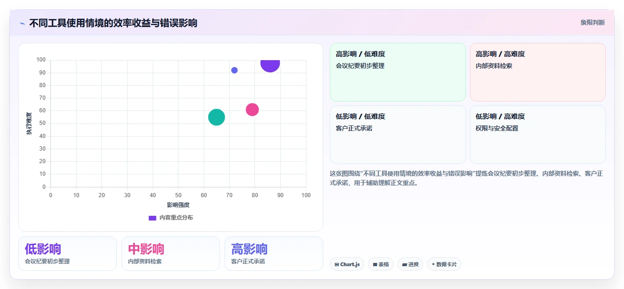The width and height of the screenshot is (624, 289).
Task: Click the icon in the 表格 chip
Action: pos(375,264)
